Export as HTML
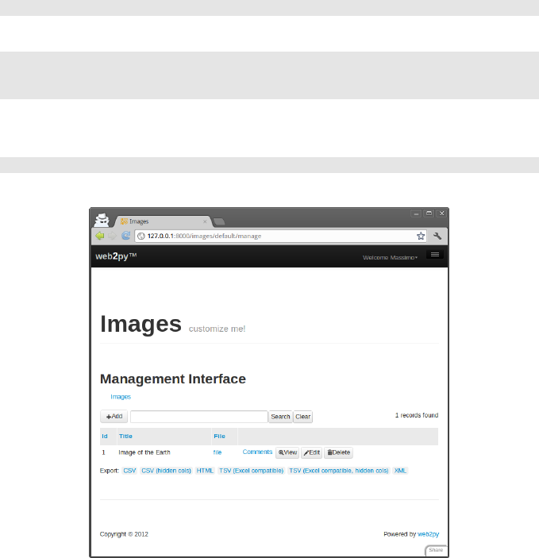Screen dimensions: 539x558 click(x=205, y=471)
